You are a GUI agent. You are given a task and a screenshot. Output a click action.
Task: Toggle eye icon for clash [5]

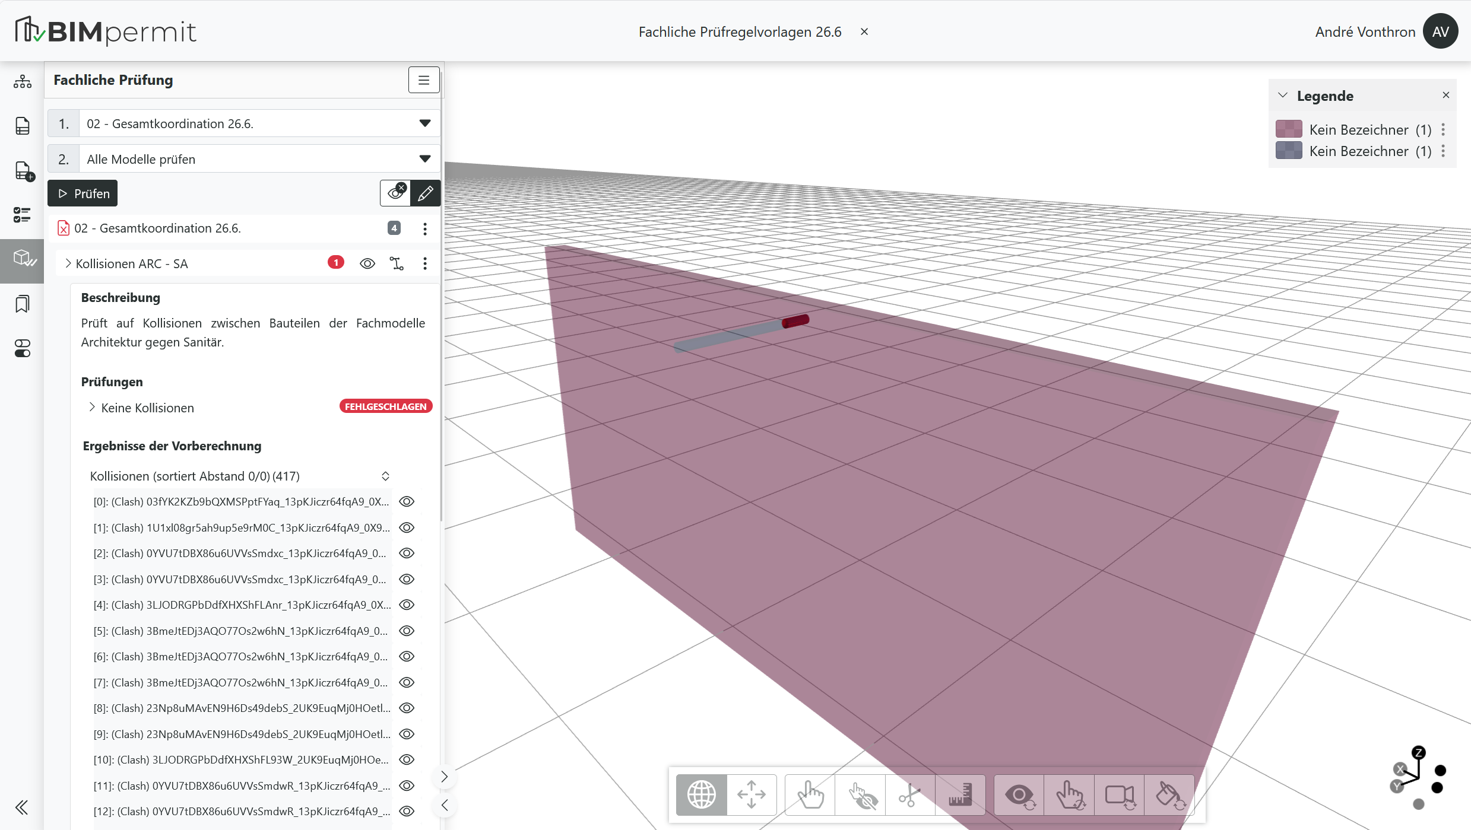click(x=407, y=631)
